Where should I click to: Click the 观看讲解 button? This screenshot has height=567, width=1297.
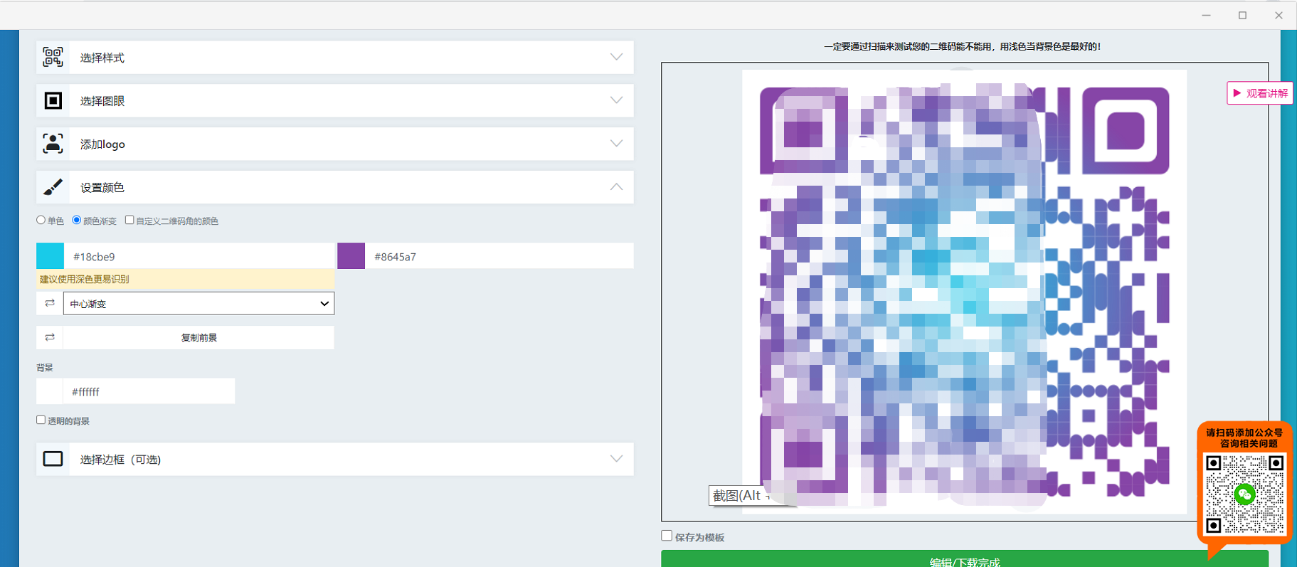coord(1259,93)
